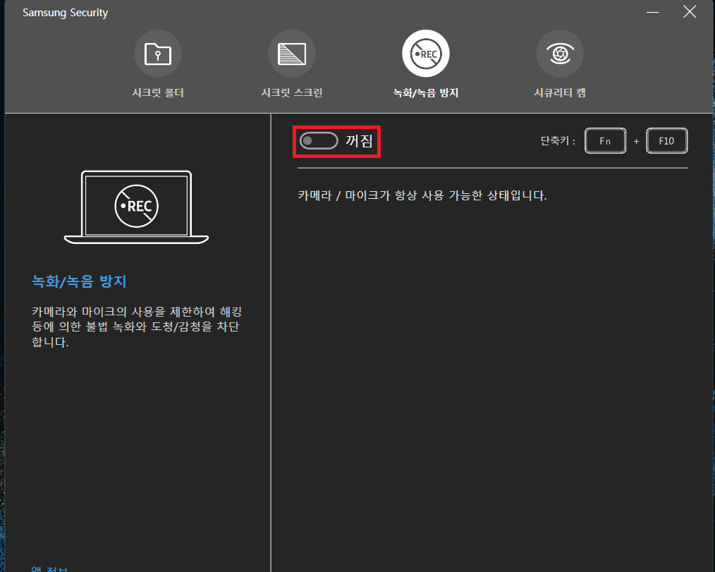The width and height of the screenshot is (715, 572).
Task: Select the 시크릿 스크린 screen icon
Action: 292,54
